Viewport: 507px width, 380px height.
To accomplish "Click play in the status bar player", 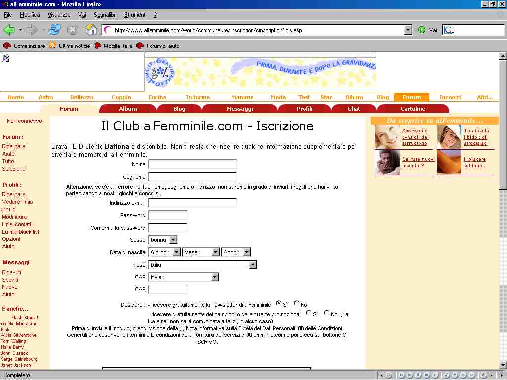I will (x=409, y=375).
